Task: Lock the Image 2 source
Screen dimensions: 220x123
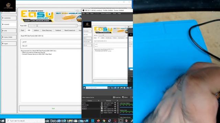Action: point(118,107)
